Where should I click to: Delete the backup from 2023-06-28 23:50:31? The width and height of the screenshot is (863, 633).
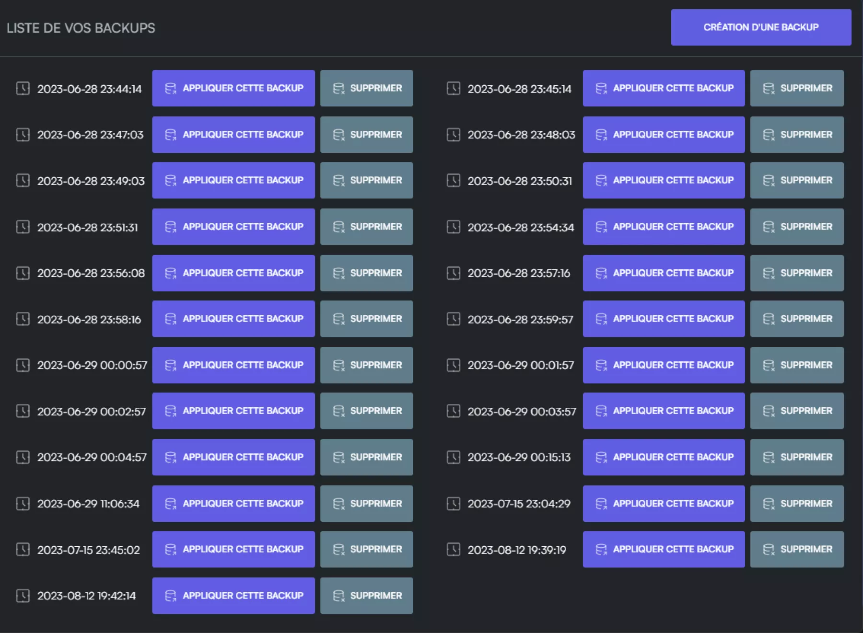(x=797, y=181)
